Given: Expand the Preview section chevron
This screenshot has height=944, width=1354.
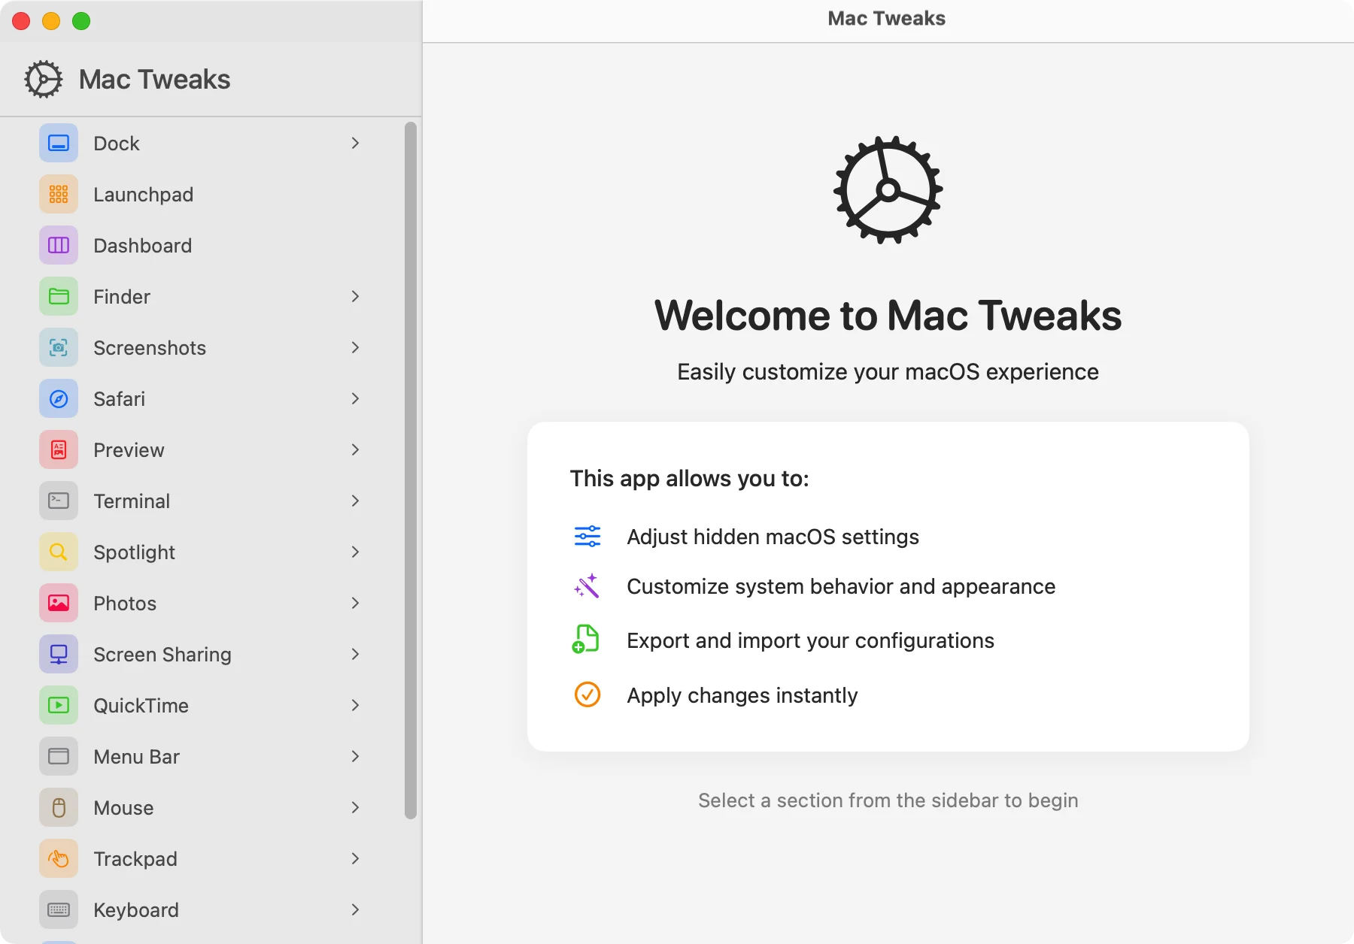Looking at the screenshot, I should 355,449.
